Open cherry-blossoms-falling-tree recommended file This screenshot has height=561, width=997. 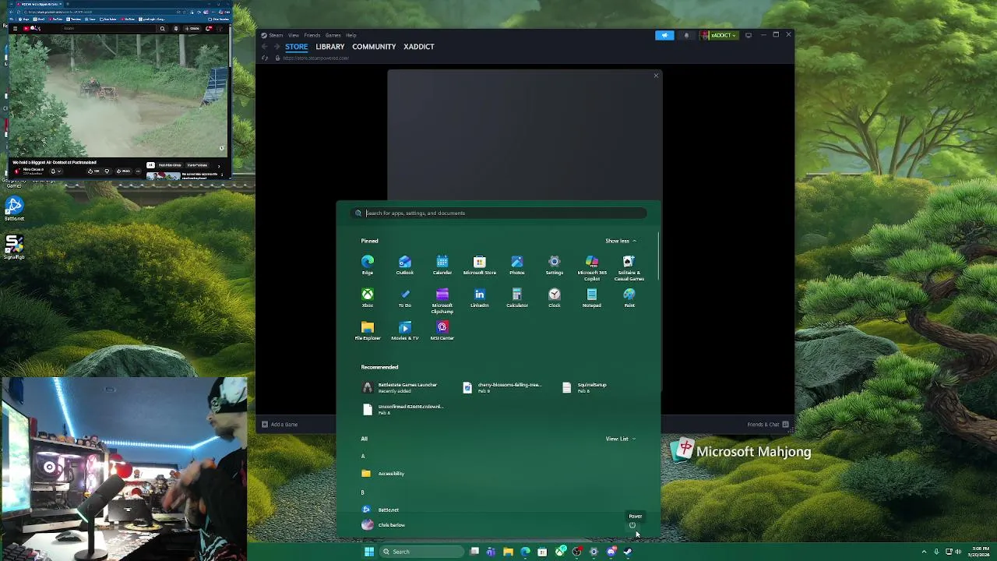(502, 387)
